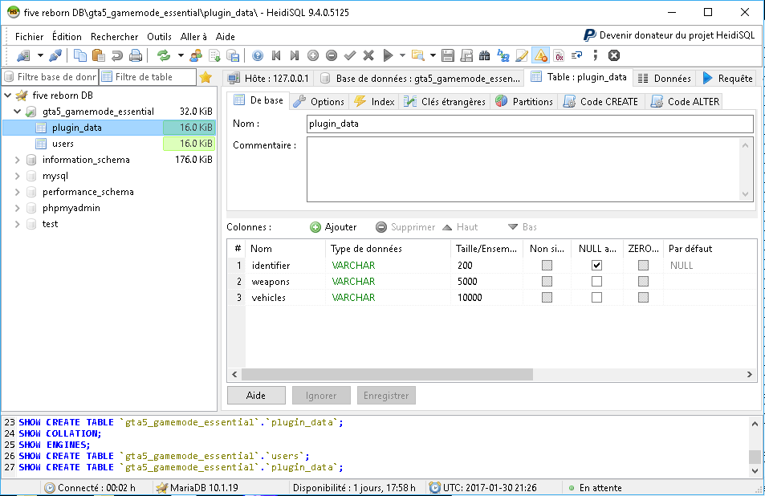Screen dimensions: 765x496
Task: Click the stop on errors warning icon
Action: [540, 55]
